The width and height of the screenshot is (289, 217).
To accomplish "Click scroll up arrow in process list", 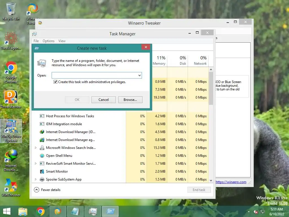I will (211, 70).
